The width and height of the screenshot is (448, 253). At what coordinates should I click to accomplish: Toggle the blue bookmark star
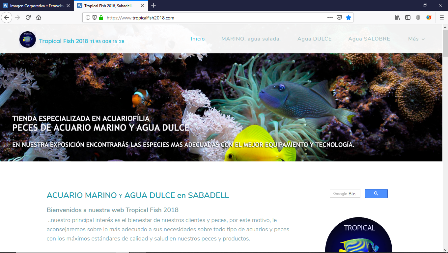pyautogui.click(x=349, y=18)
